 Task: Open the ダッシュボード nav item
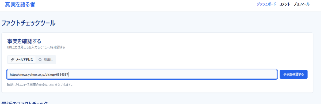[x=266, y=4]
